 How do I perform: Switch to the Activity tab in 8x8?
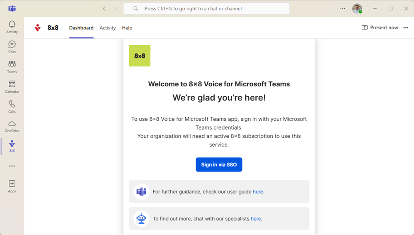pyautogui.click(x=107, y=28)
